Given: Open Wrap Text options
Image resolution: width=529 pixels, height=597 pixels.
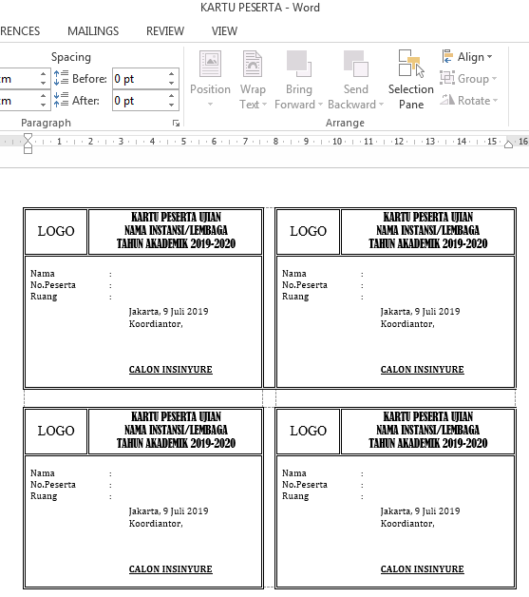Looking at the screenshot, I should click(x=253, y=79).
